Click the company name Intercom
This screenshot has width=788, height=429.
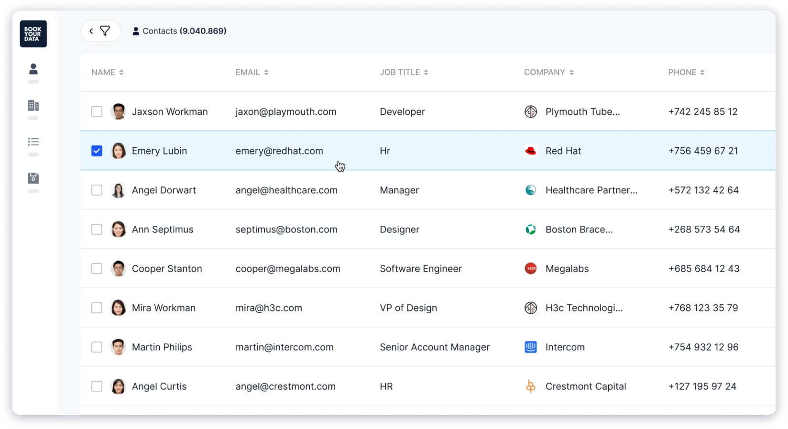(565, 347)
